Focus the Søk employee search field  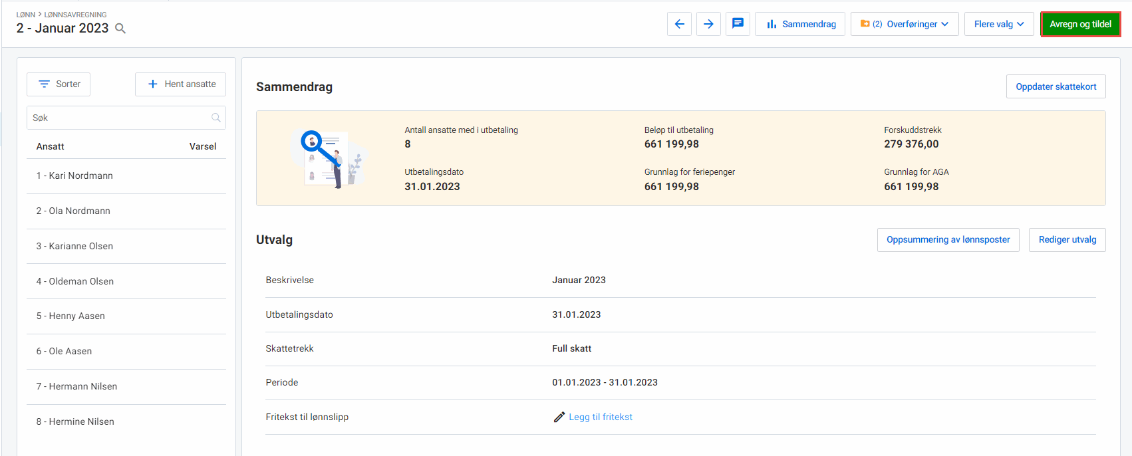120,118
